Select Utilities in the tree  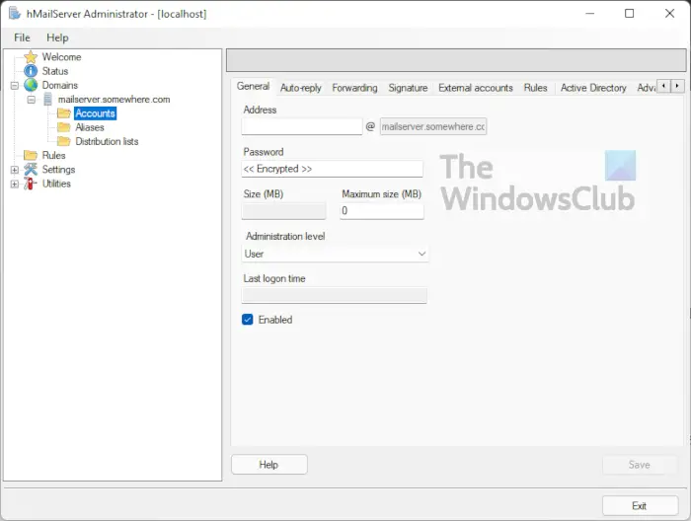click(56, 184)
